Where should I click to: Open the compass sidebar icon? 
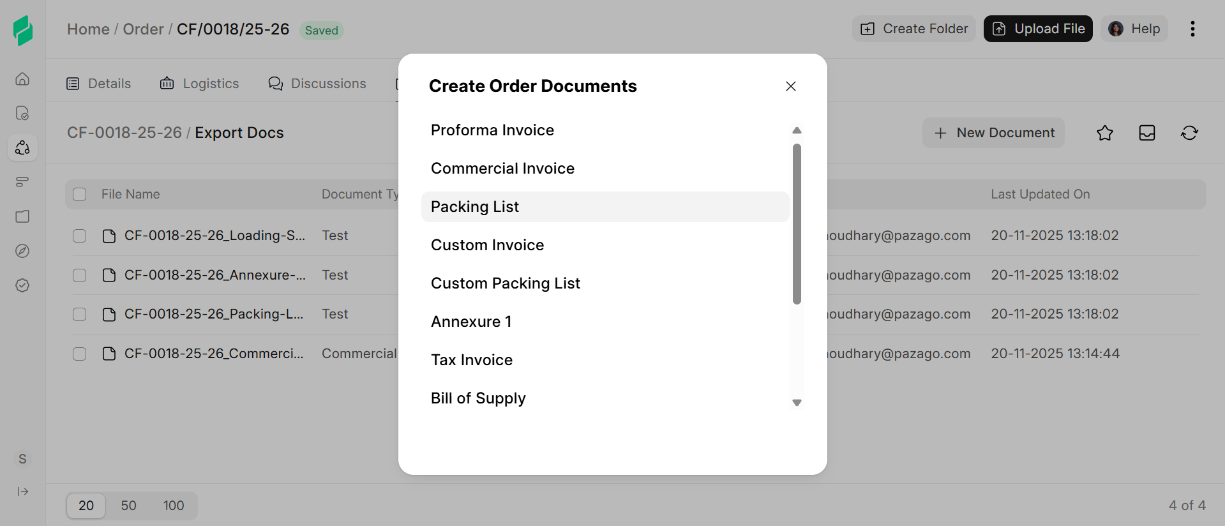pos(22,251)
